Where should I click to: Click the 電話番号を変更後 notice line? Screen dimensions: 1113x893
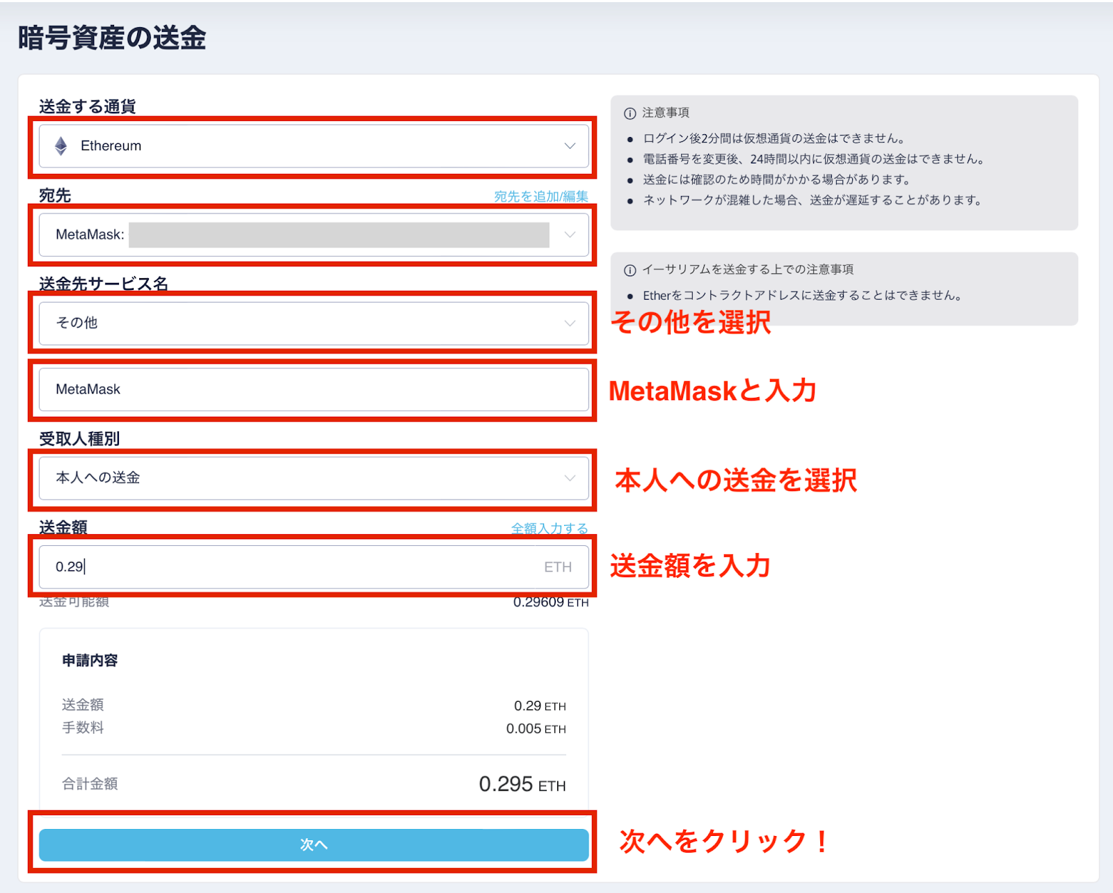click(x=814, y=159)
